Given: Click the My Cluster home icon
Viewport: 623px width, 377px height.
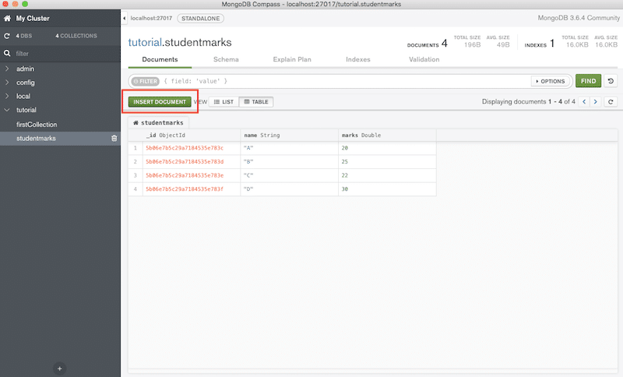Looking at the screenshot, I should coord(7,18).
